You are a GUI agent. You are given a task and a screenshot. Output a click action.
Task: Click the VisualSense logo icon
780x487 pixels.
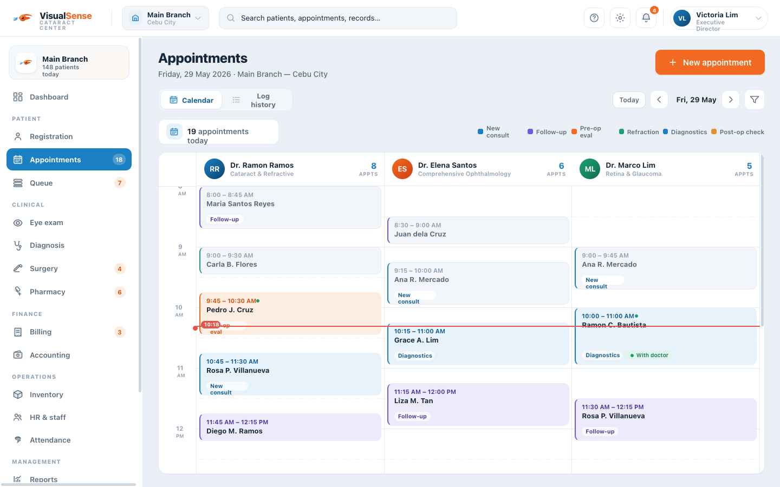(24, 18)
